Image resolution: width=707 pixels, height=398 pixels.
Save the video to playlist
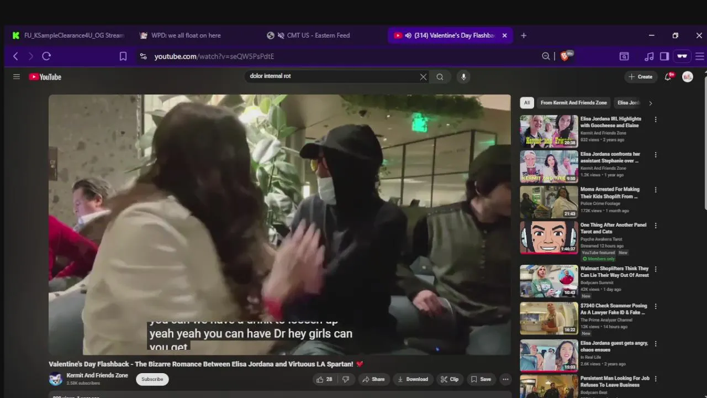coord(481,379)
